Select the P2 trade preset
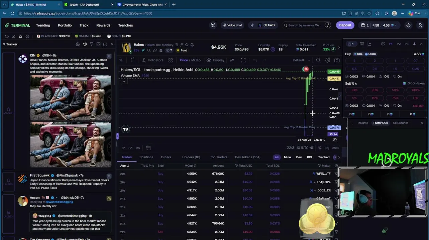The image size is (429, 240). tap(399, 44)
